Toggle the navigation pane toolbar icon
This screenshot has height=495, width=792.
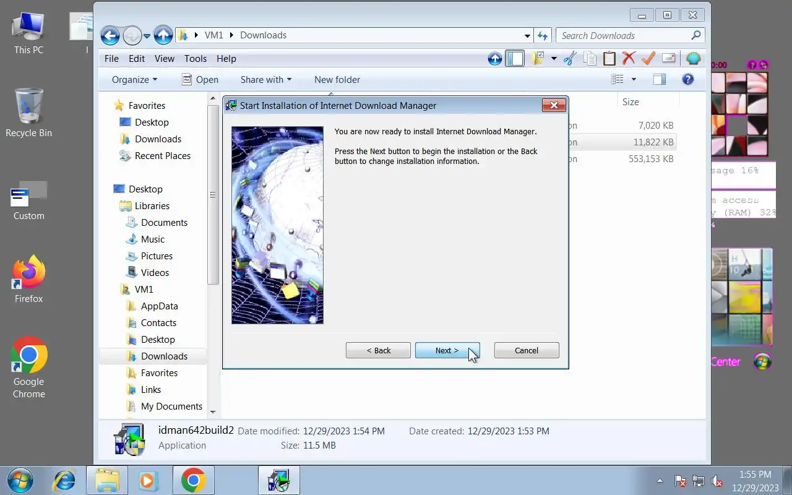coord(515,59)
